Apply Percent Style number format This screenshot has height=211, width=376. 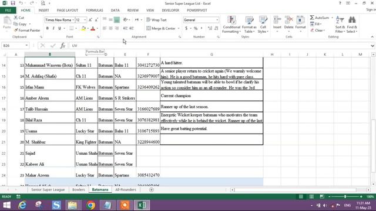196,29
